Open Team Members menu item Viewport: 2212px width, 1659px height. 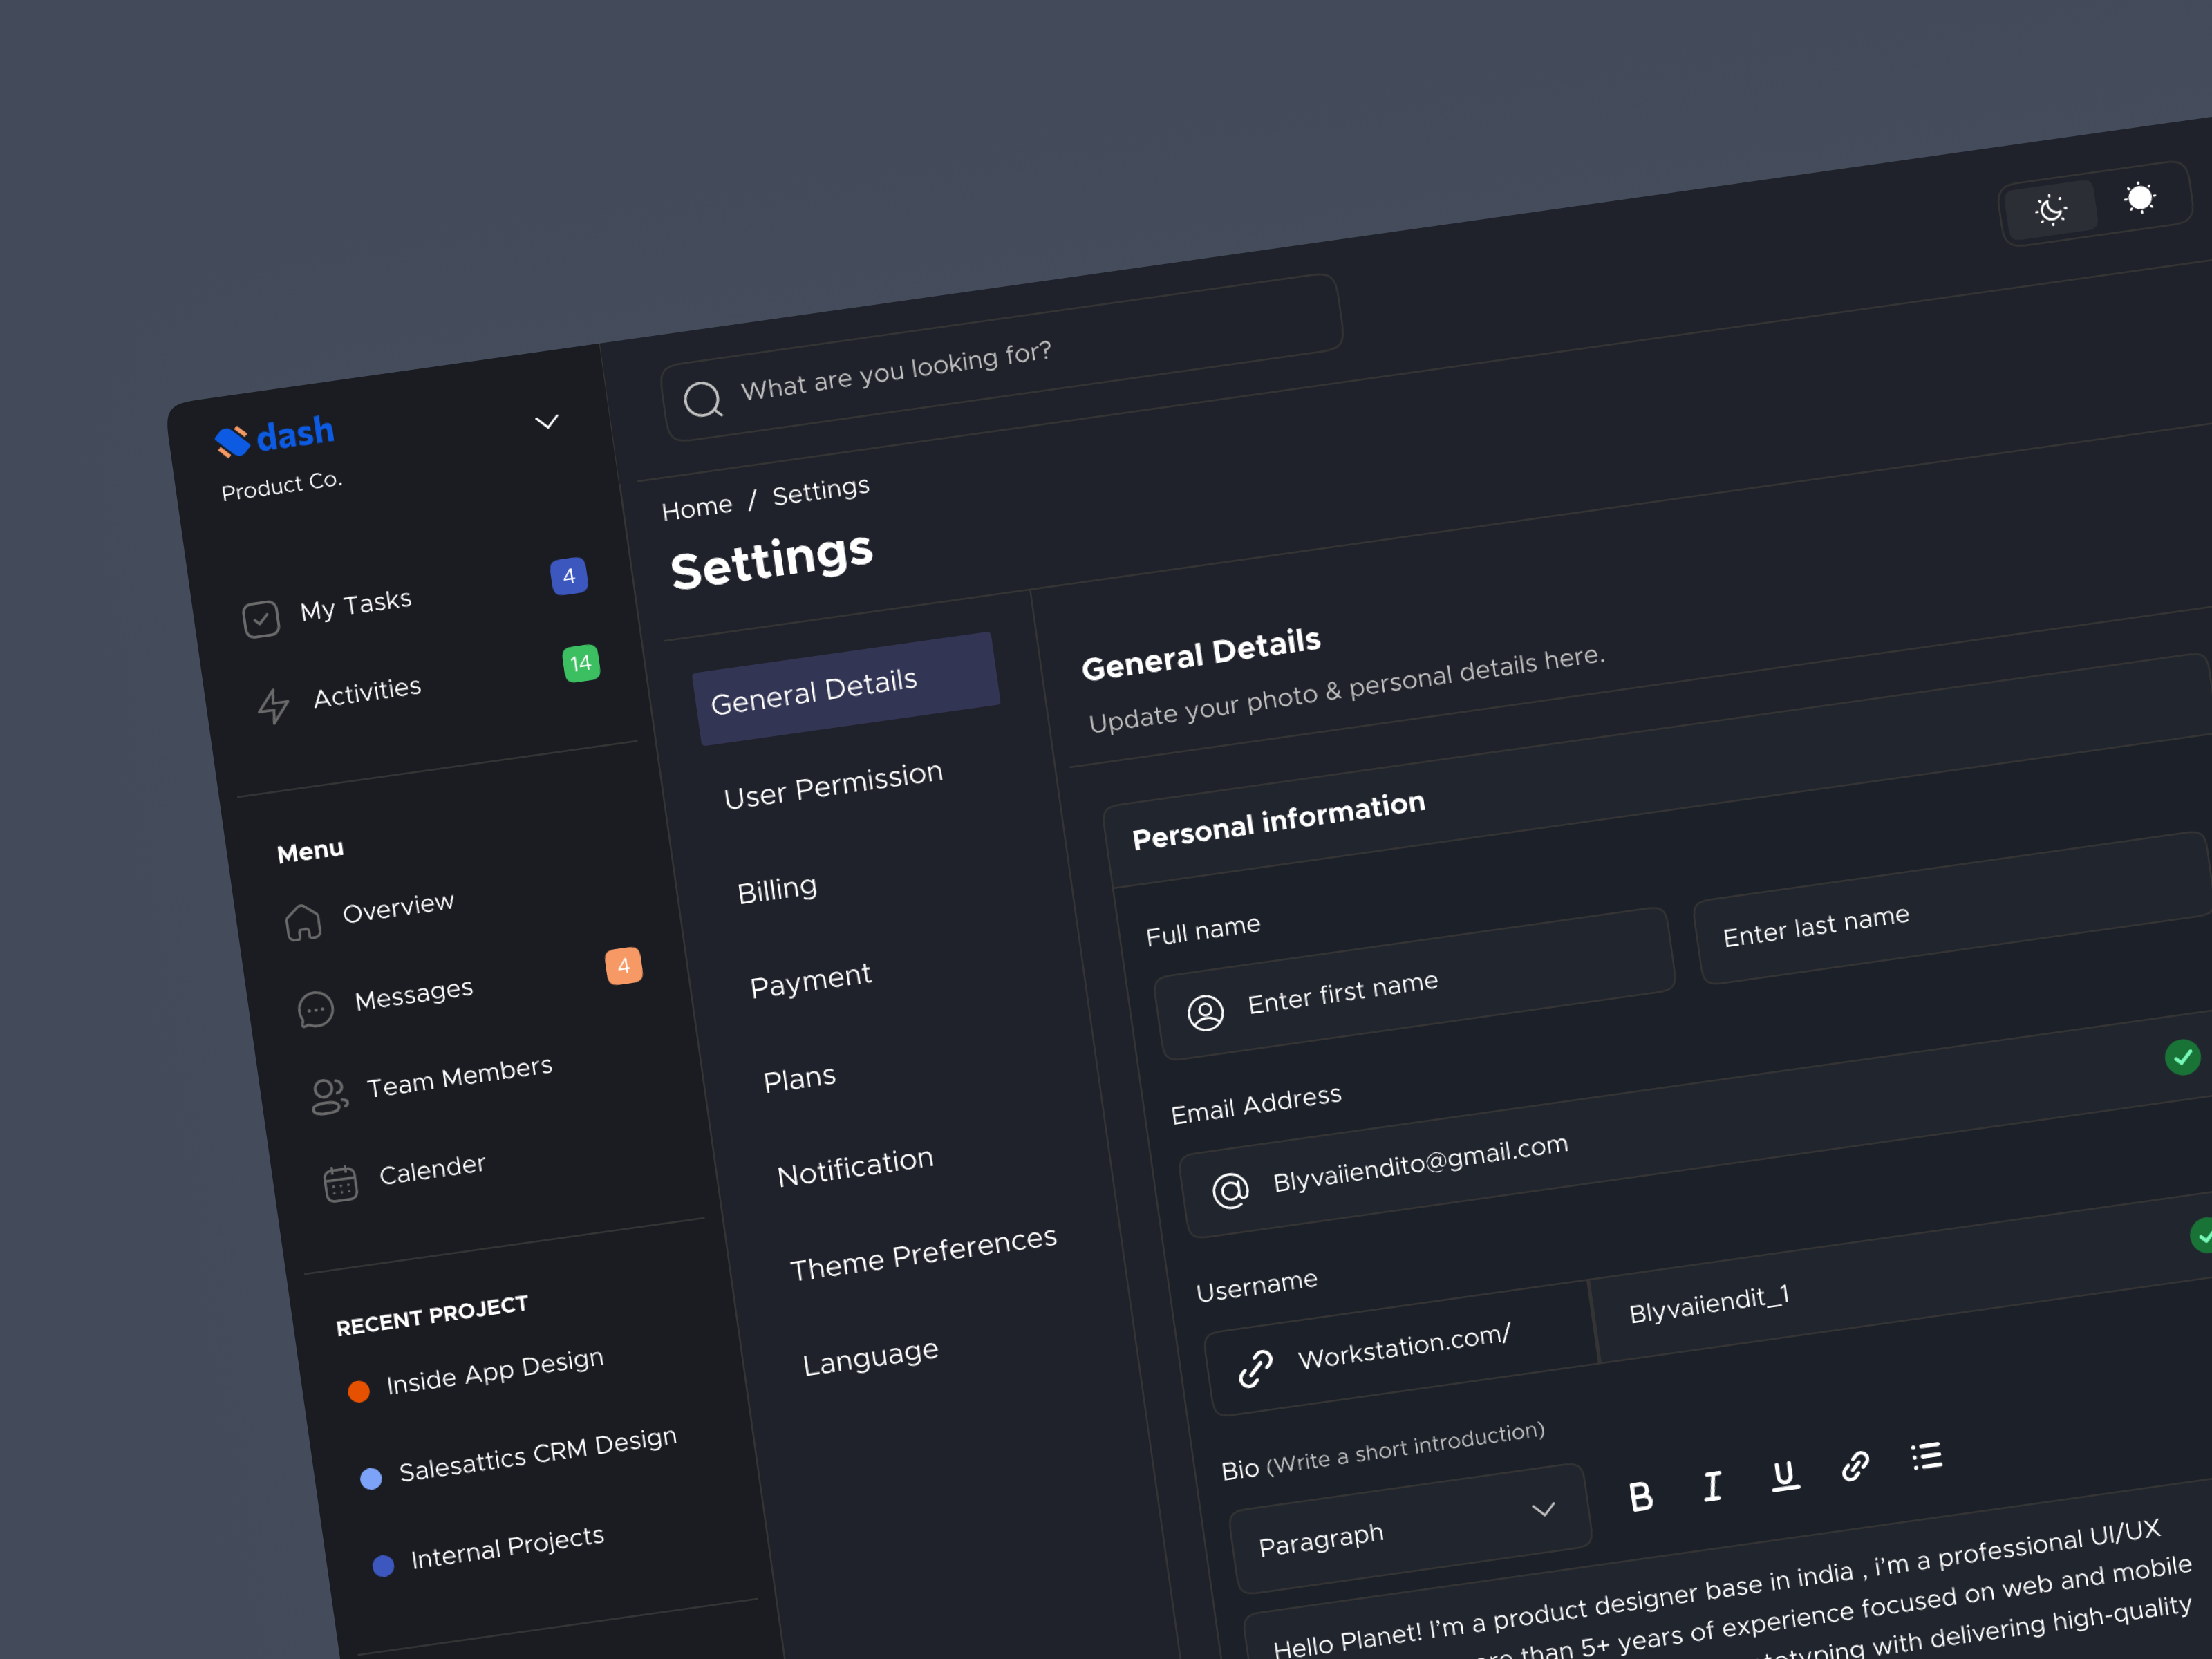[459, 1076]
